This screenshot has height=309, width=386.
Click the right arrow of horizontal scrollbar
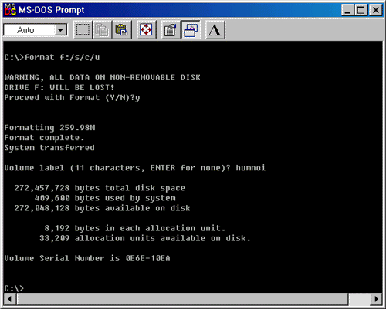(376, 299)
